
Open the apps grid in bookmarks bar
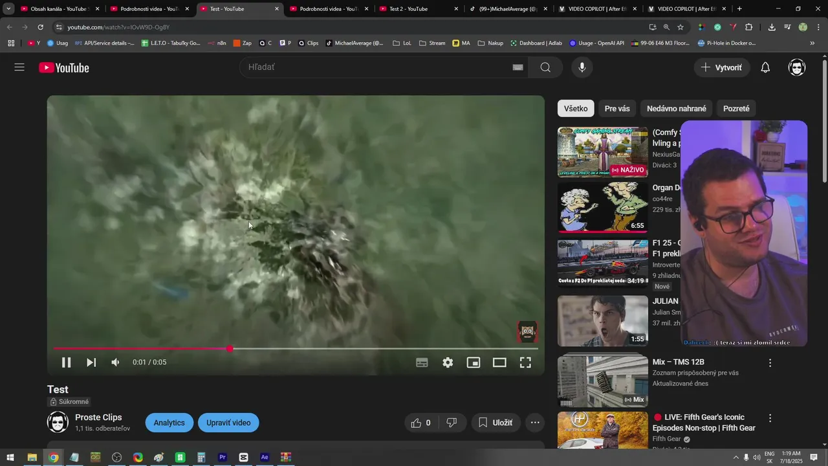pos(11,43)
